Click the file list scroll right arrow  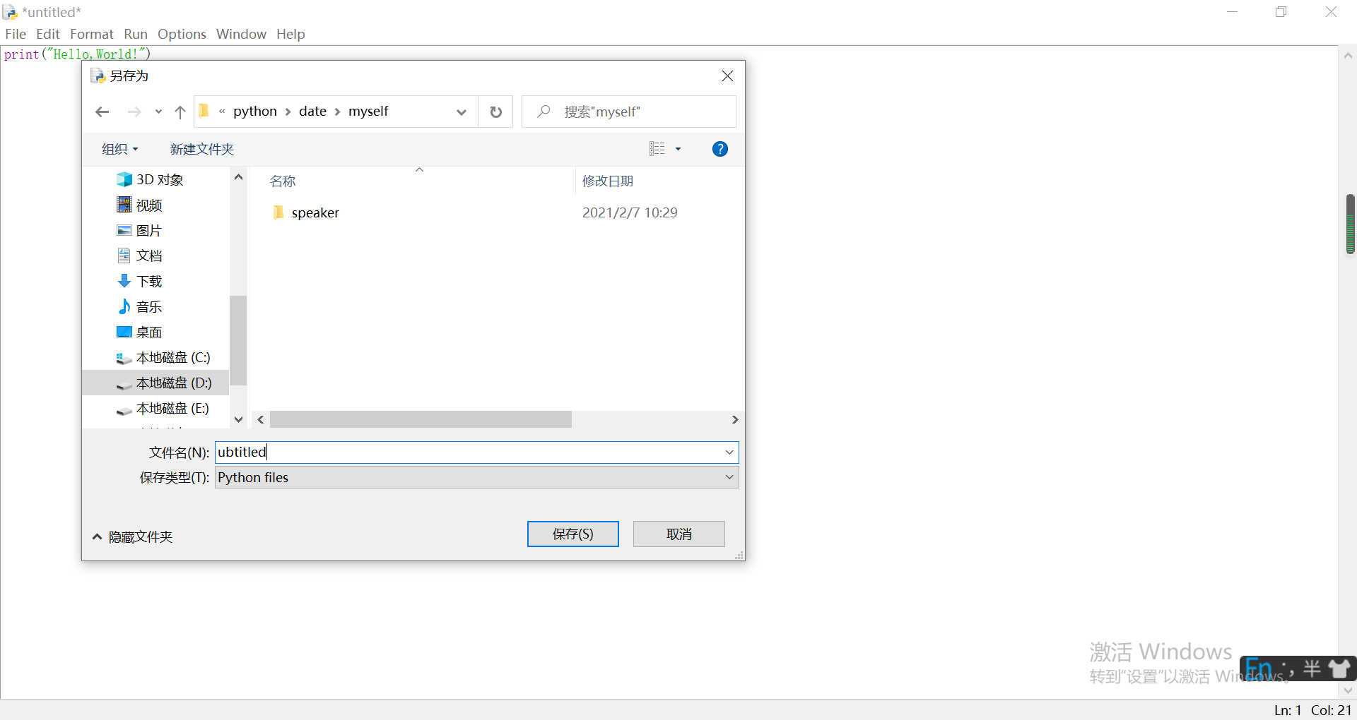(735, 420)
